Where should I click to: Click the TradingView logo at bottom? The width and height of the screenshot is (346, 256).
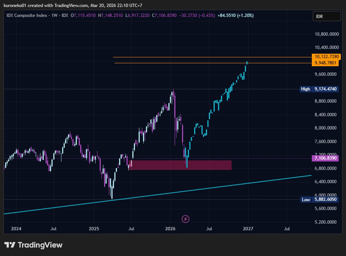click(x=33, y=245)
